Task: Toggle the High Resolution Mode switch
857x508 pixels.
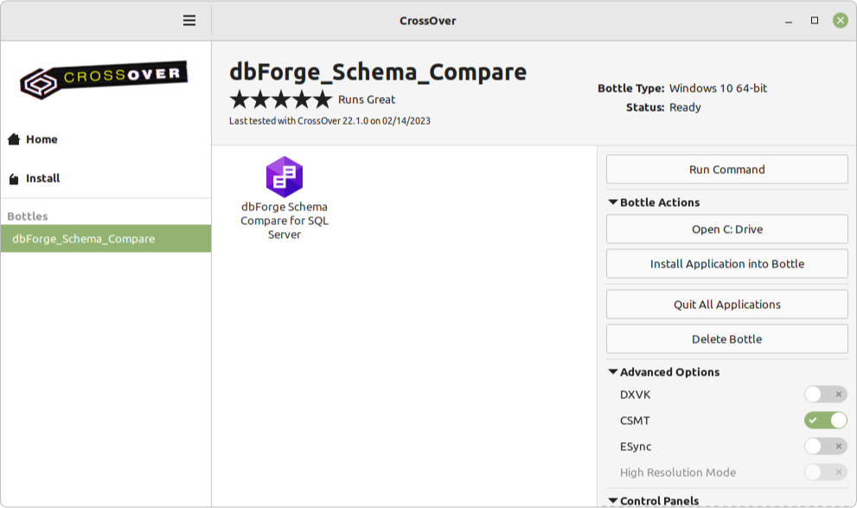Action: pyautogui.click(x=825, y=472)
